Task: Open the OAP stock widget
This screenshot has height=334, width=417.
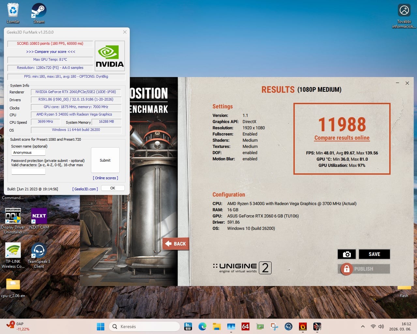Action: [x=18, y=326]
